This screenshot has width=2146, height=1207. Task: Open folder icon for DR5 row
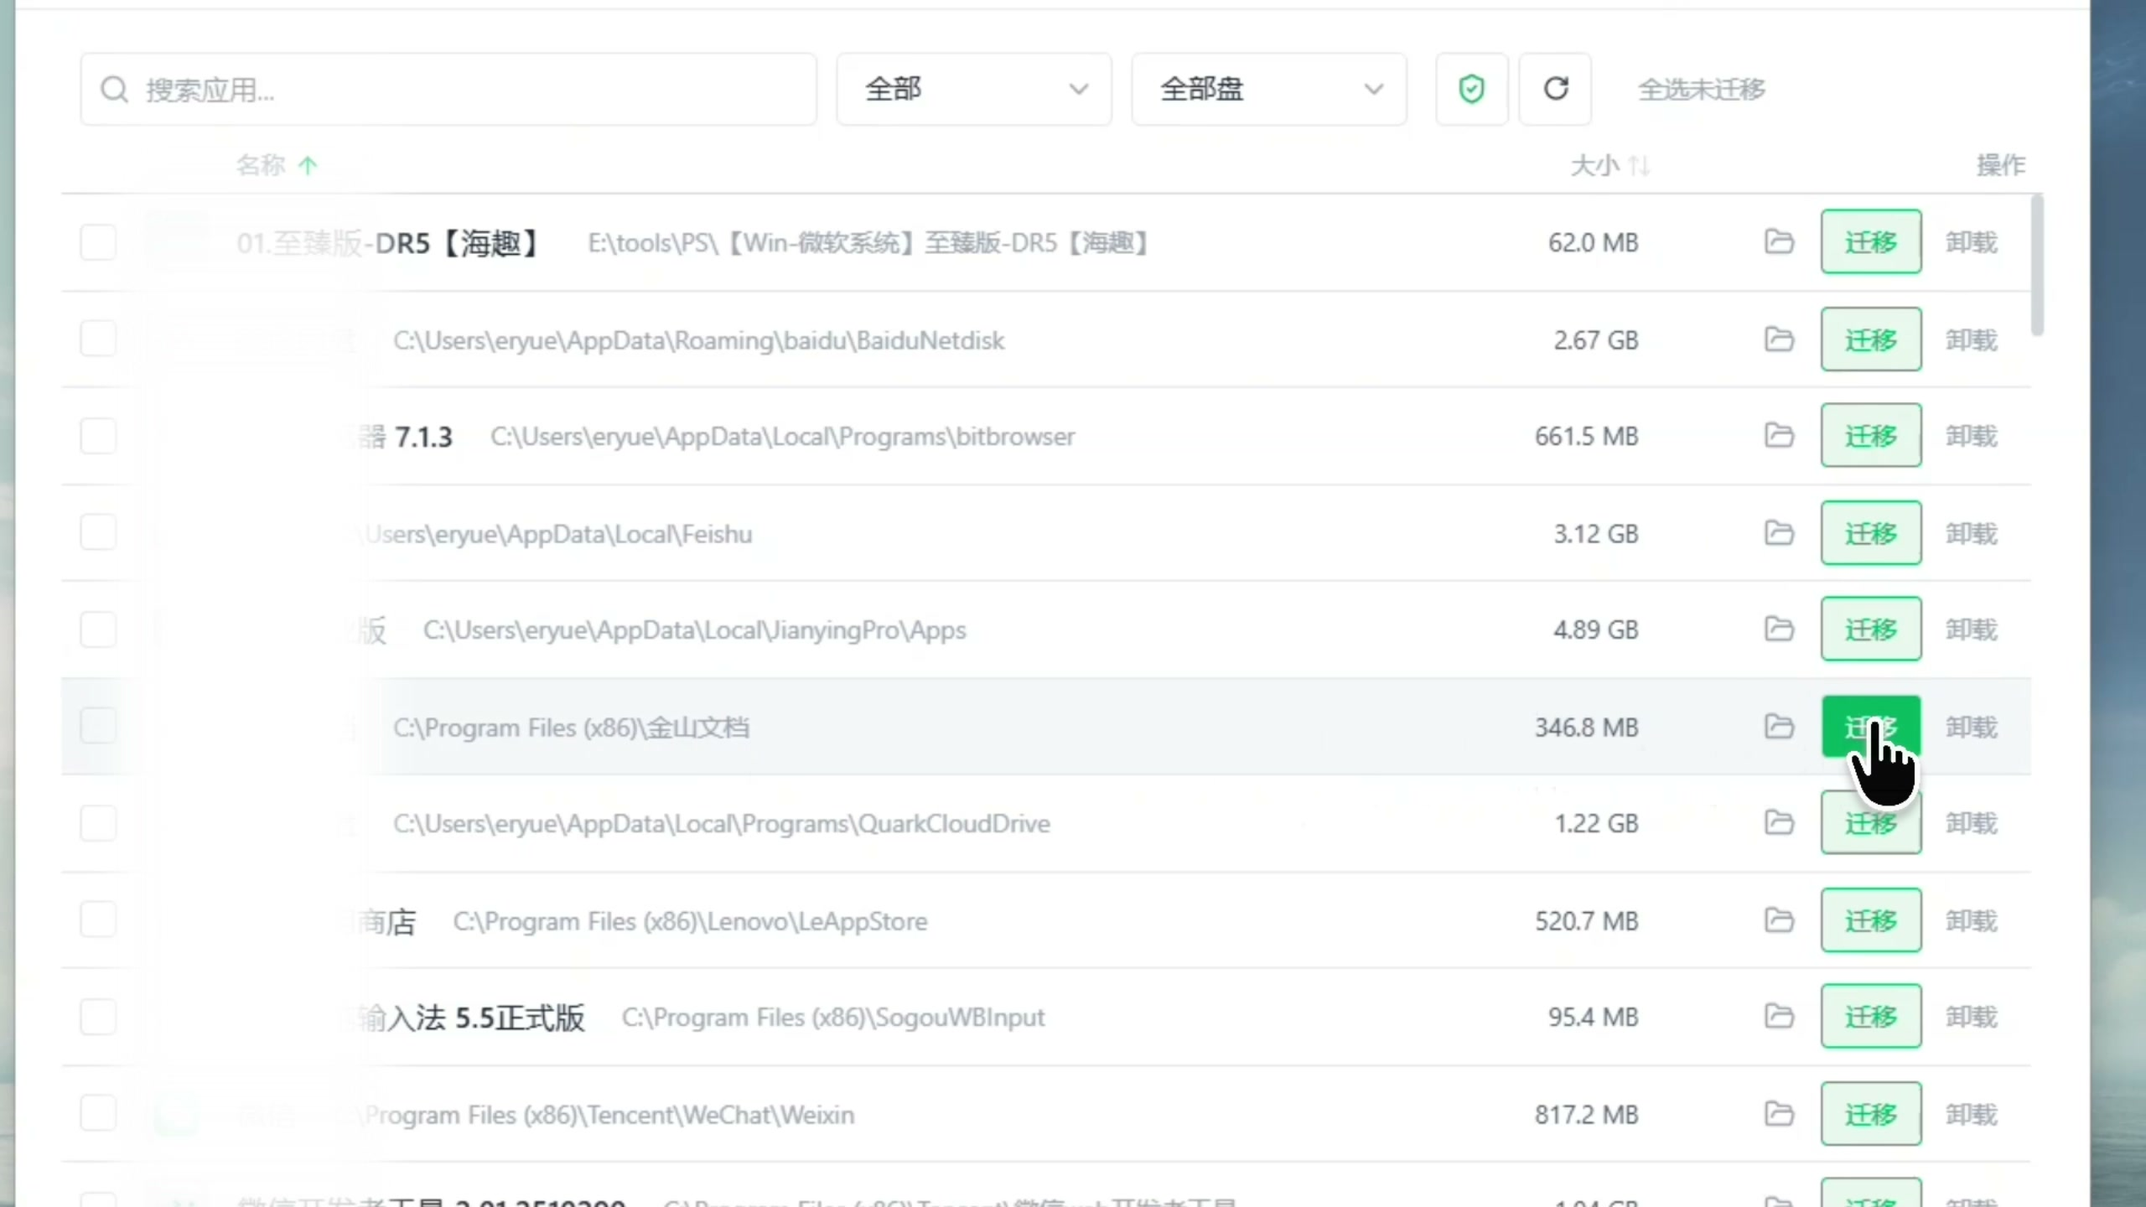tap(1779, 241)
